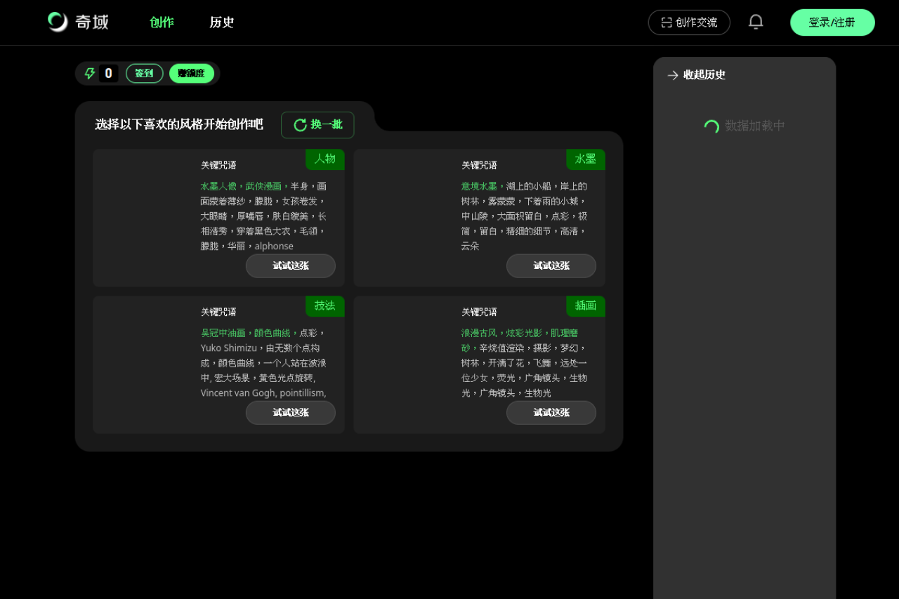Viewport: 899px width, 599px height.
Task: Click 试试这张 on the 人物 card
Action: [x=291, y=266]
